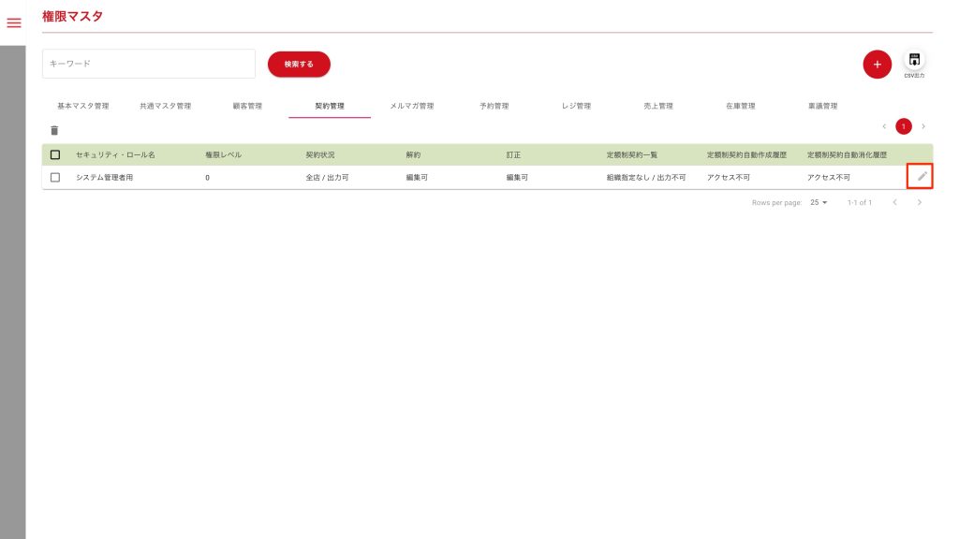959x539 pixels.
Task: Click the red plus add button
Action: (877, 65)
